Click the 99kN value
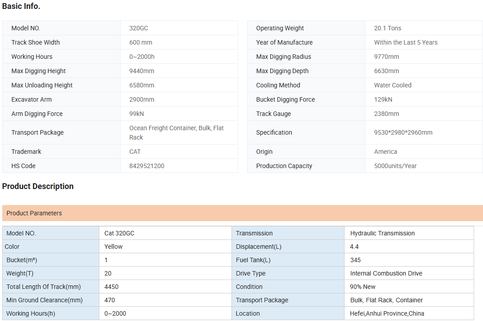This screenshot has height=321, width=483. [x=137, y=114]
